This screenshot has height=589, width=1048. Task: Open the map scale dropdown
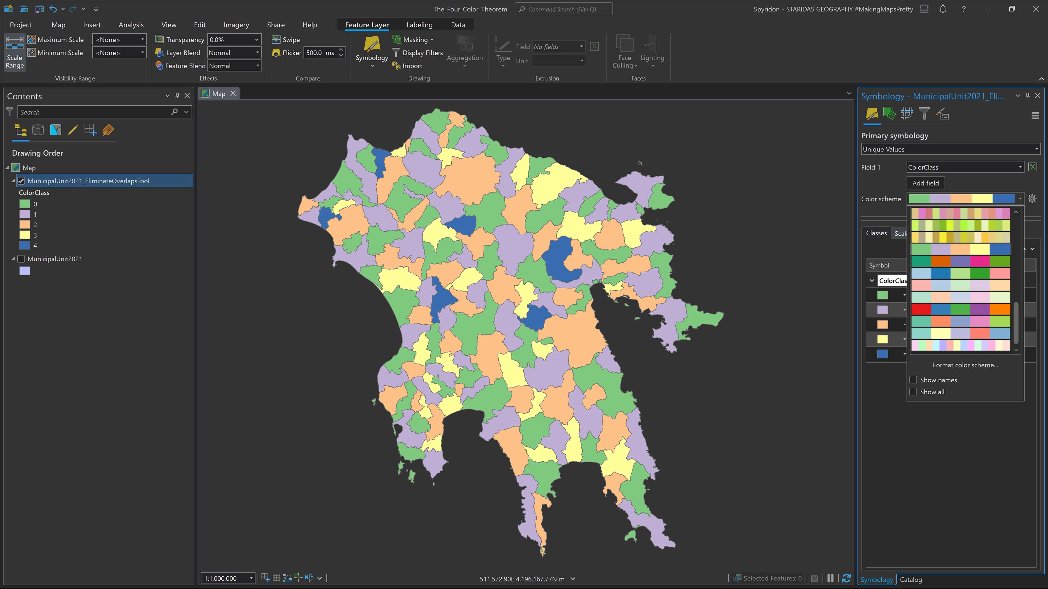(x=251, y=578)
